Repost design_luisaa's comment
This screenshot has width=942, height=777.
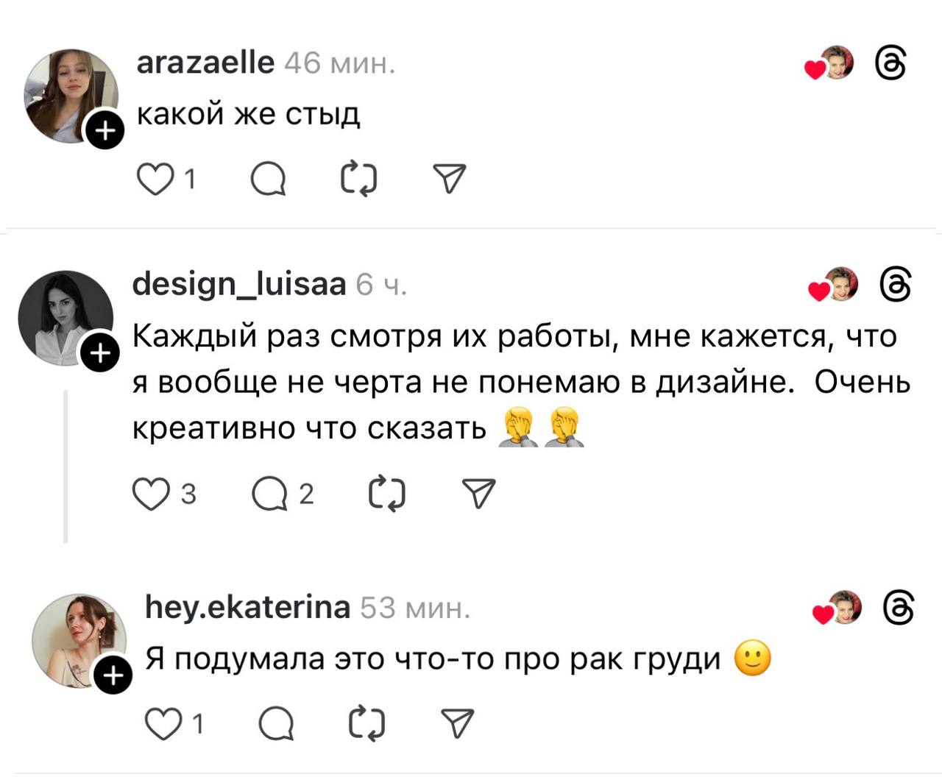pyautogui.click(x=386, y=494)
